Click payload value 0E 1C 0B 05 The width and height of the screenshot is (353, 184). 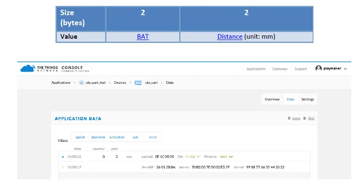(165, 157)
